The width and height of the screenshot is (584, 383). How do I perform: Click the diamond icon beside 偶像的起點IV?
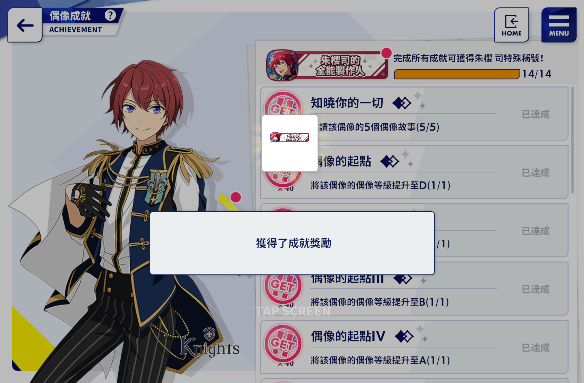tap(404, 336)
